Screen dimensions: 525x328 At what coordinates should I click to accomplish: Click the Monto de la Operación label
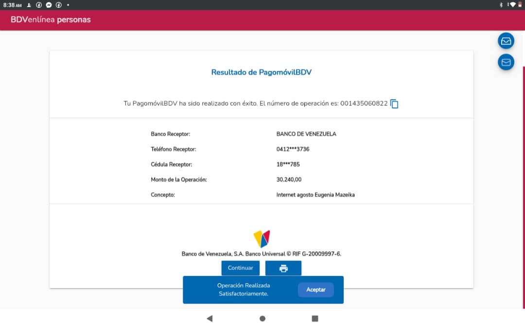179,180
